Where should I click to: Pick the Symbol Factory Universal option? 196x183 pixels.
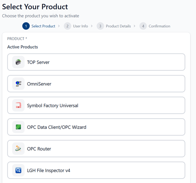coord(96,105)
